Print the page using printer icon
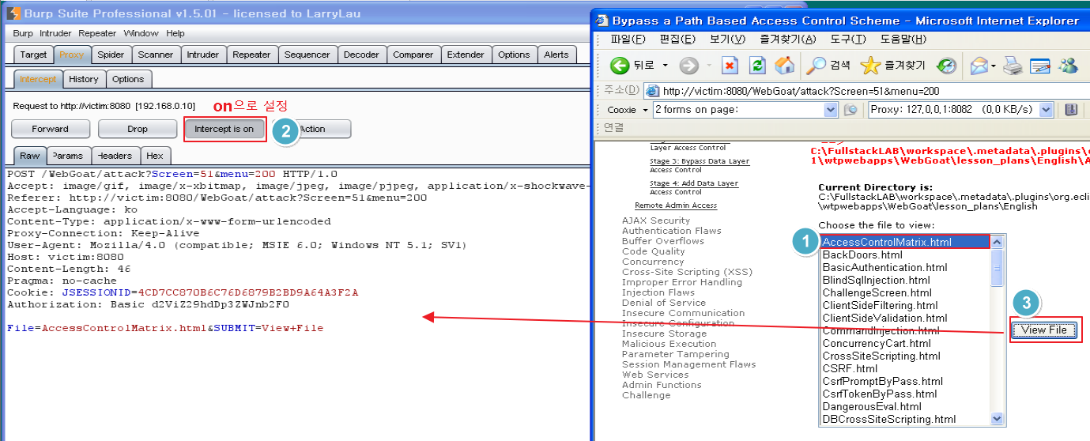The height and width of the screenshot is (441, 1090). click(1013, 65)
